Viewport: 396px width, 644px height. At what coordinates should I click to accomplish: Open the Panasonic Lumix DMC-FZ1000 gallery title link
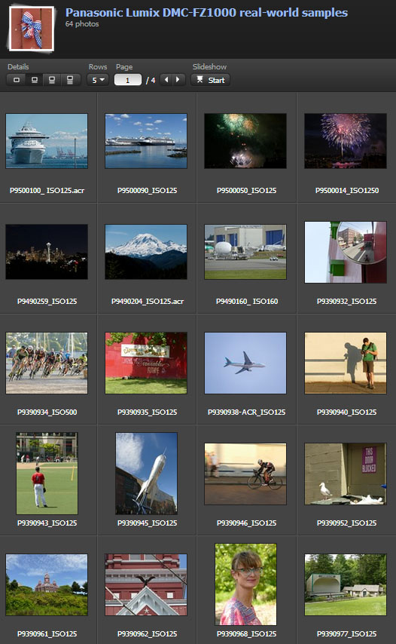(206, 13)
